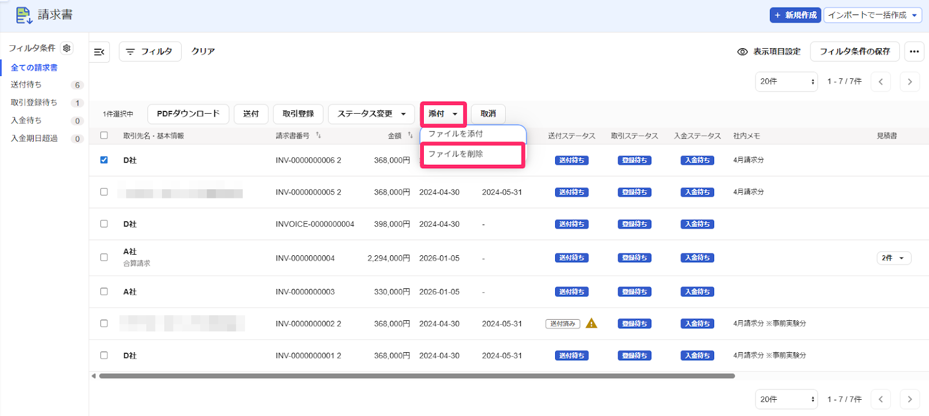Click amount 330,000円
The image size is (929, 416).
point(392,292)
